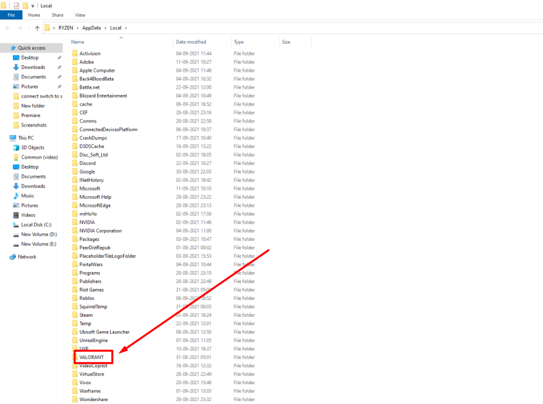Screen dimensions: 543x404
Task: Click the Adobe folder icon
Action: tap(75, 62)
